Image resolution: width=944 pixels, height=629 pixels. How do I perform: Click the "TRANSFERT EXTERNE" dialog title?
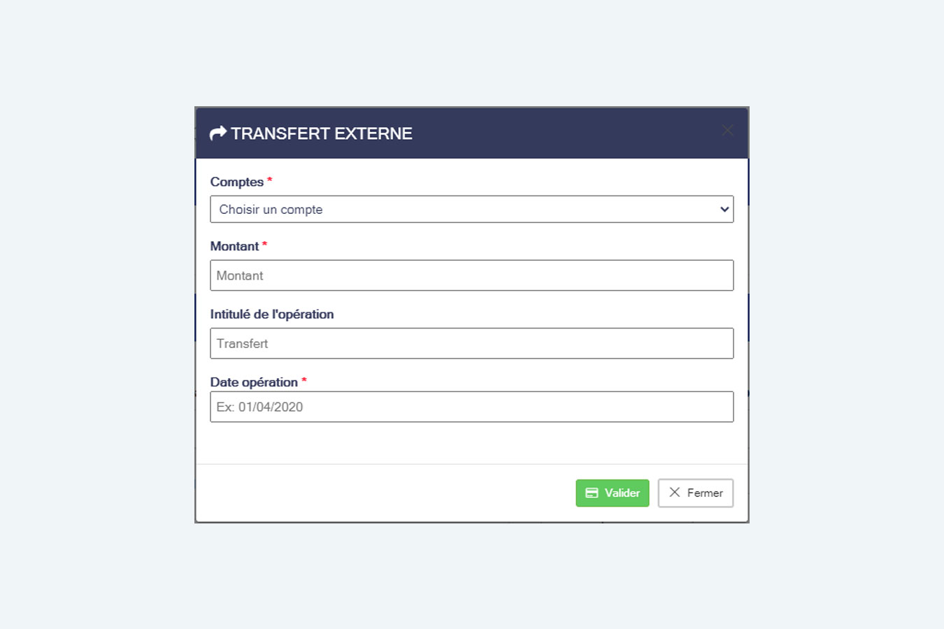tap(322, 133)
